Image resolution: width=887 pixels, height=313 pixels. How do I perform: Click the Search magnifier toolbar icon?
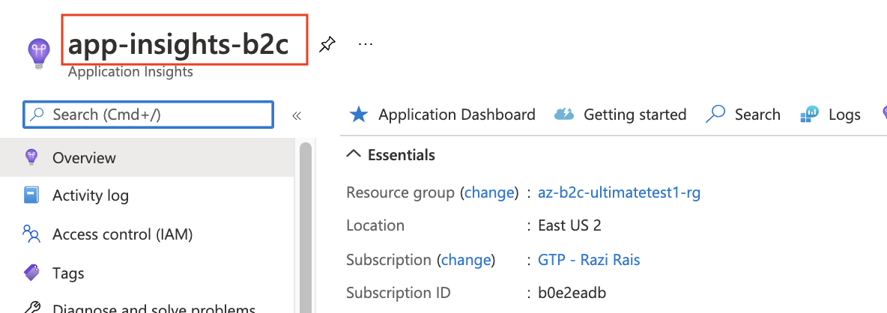pos(715,115)
